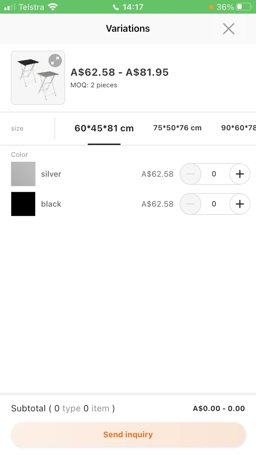Increase the black quantity with the plus icon

coord(240,204)
